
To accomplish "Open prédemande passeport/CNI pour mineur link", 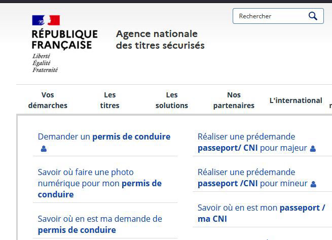I will click(252, 178).
